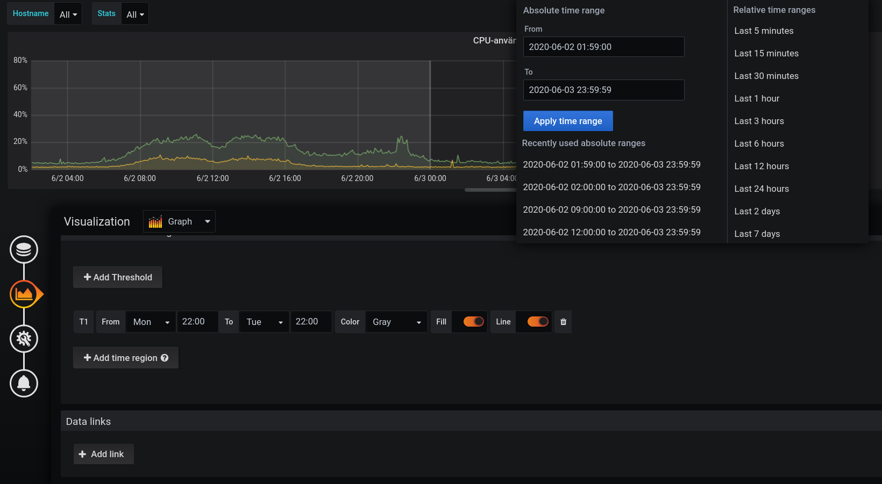Select Last 24 hours time range
This screenshot has height=484, width=882.
(x=762, y=189)
